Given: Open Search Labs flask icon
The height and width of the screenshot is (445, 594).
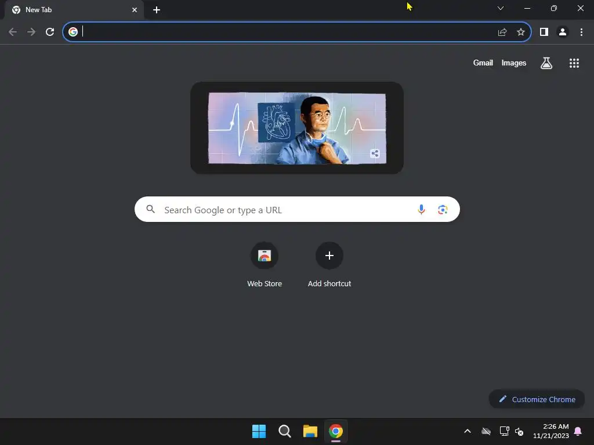Looking at the screenshot, I should click(546, 63).
